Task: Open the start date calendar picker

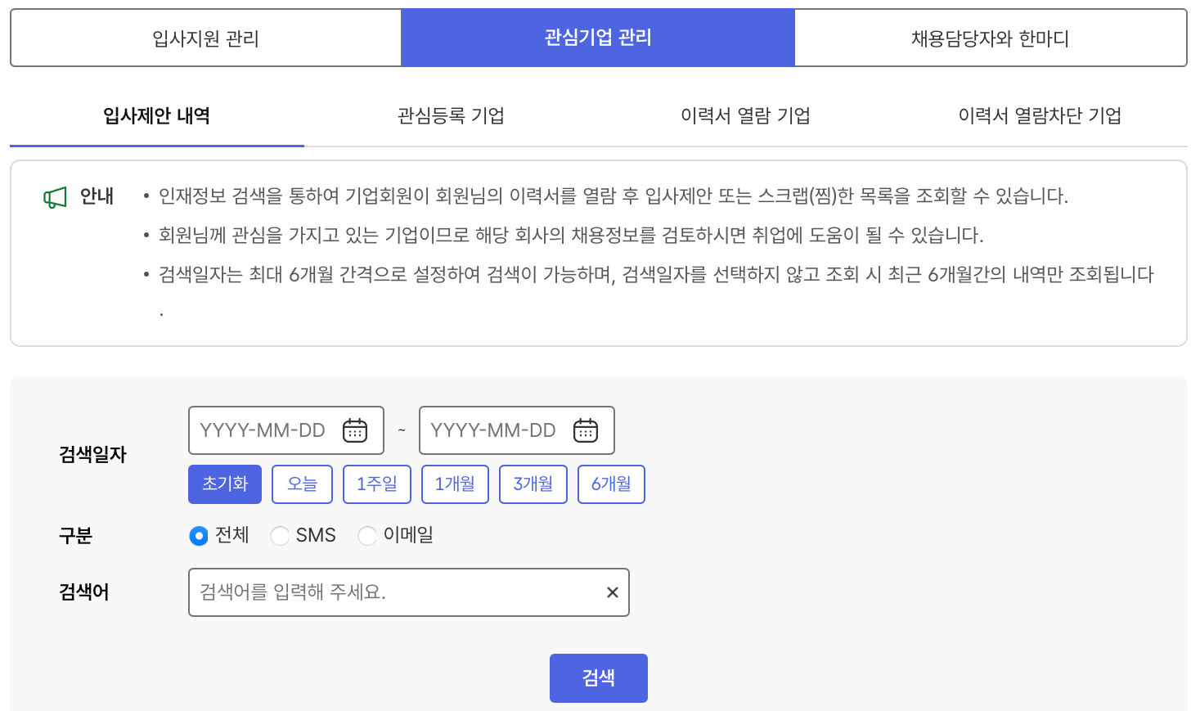Action: tap(354, 430)
